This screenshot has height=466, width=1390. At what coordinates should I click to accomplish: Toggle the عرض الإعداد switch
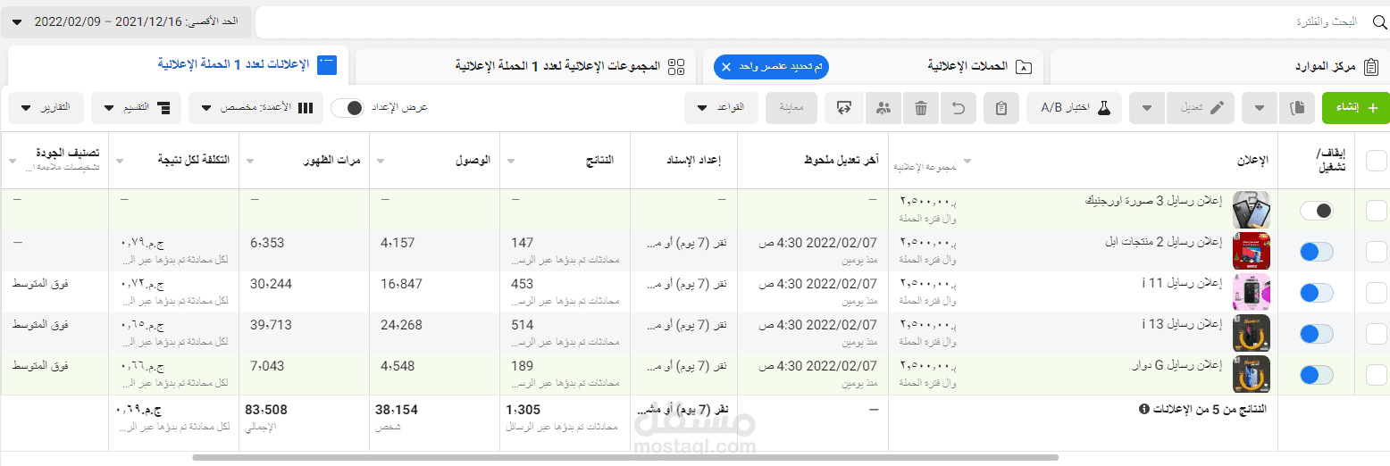click(x=347, y=108)
